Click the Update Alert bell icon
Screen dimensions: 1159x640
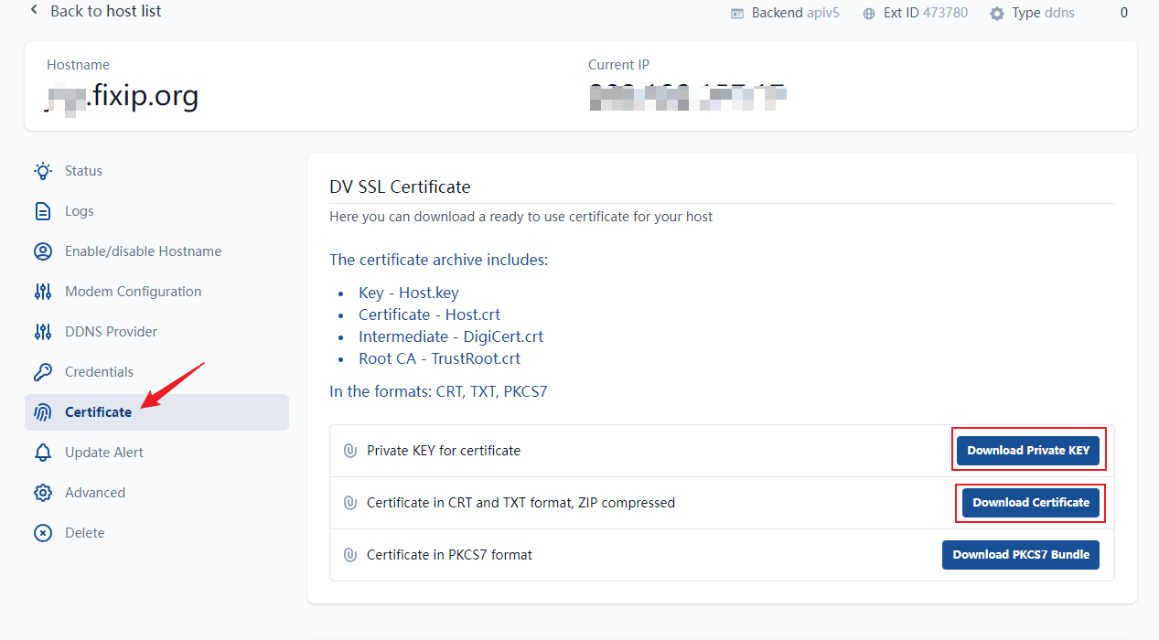tap(43, 453)
